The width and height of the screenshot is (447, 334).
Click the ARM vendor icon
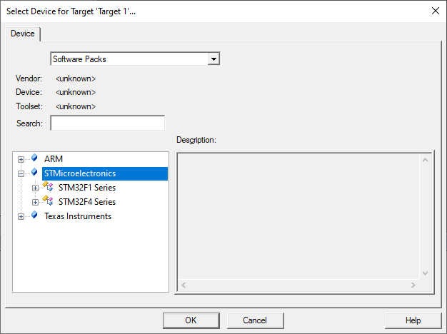[34, 158]
